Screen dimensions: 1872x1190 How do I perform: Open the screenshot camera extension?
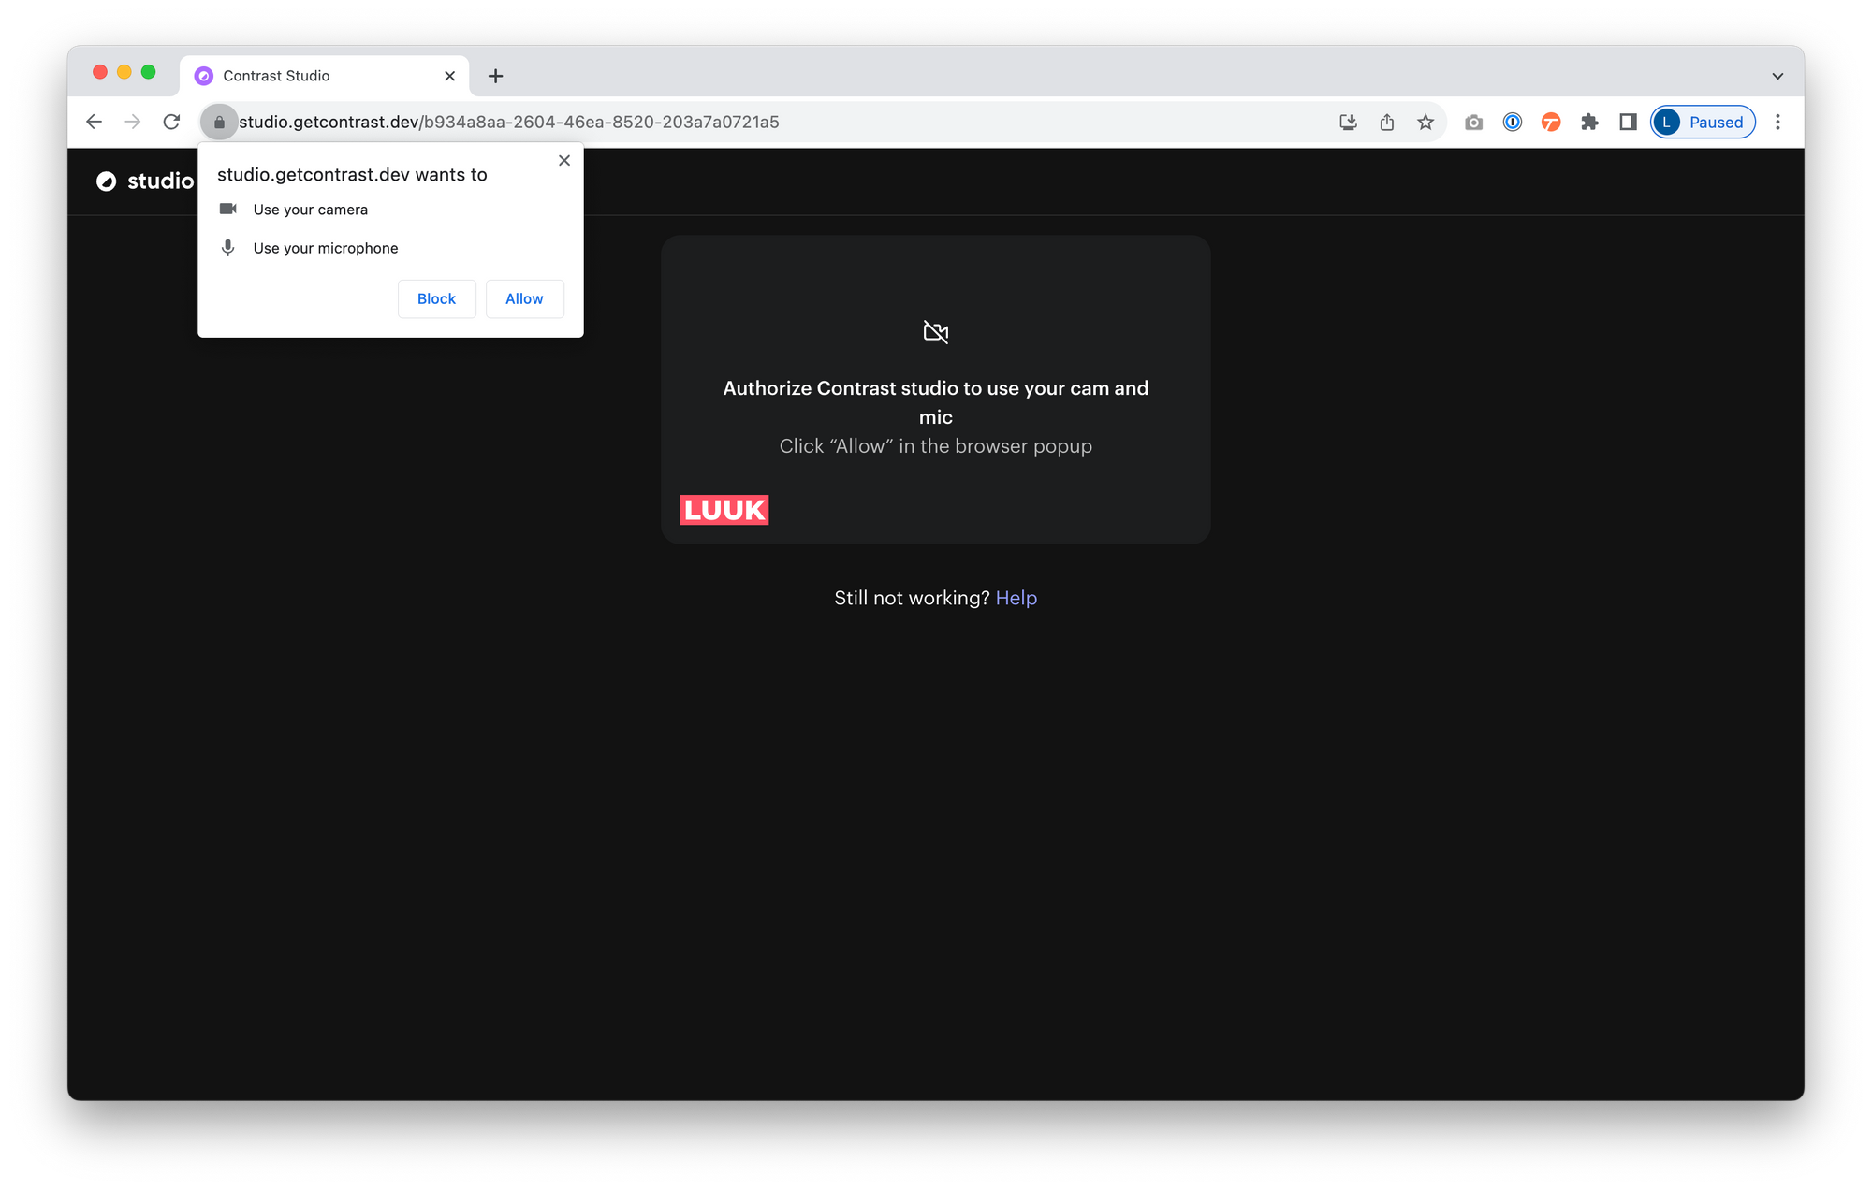pos(1472,122)
